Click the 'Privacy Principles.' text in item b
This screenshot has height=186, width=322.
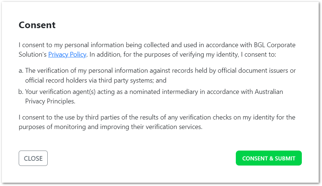click(x=50, y=101)
